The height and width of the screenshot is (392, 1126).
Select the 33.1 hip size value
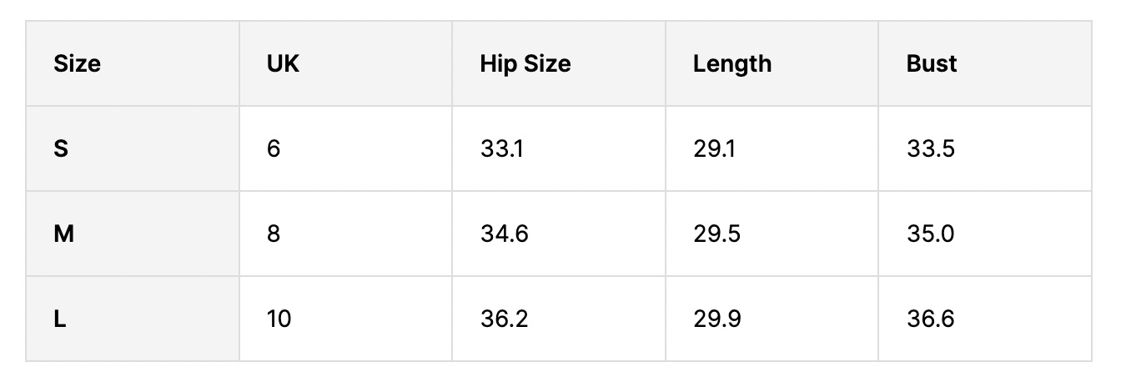click(502, 149)
